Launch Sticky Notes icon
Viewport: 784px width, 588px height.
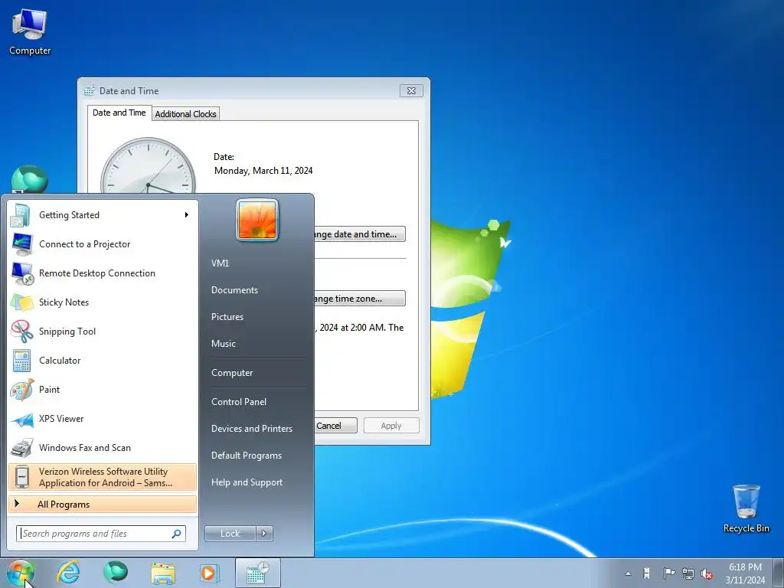(x=21, y=302)
